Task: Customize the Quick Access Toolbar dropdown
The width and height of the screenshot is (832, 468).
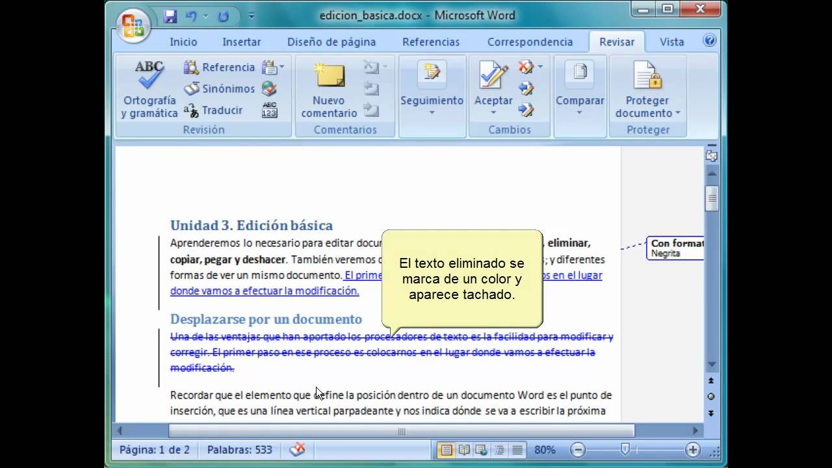Action: pyautogui.click(x=251, y=16)
